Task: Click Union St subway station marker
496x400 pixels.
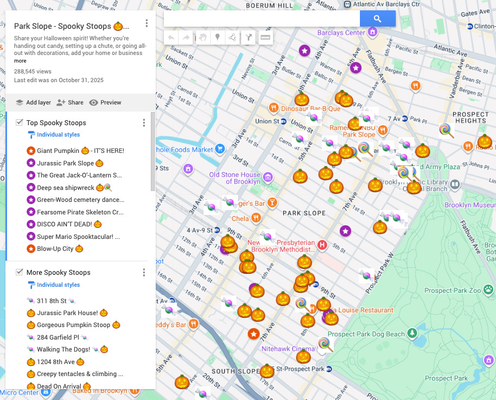Action: tap(284, 121)
